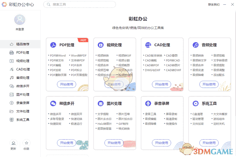Click the Word转PDF item
Viewport: 236px width, 157px height.
click(x=79, y=56)
